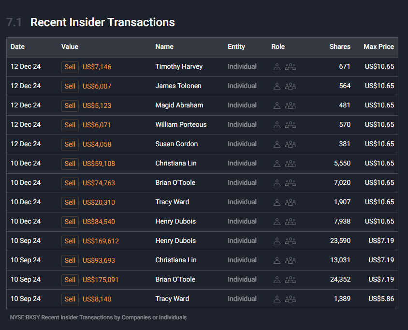Click individual role icon in Susan Gordon row
The width and height of the screenshot is (408, 330).
[x=277, y=144]
